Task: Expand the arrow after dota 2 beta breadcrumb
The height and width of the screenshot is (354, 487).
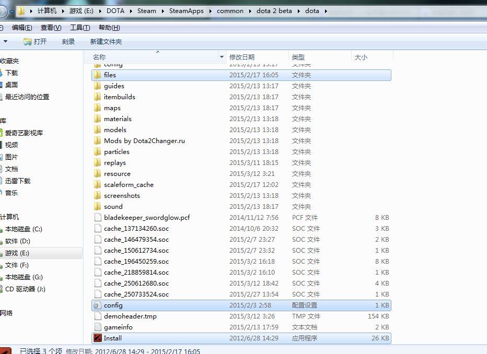Action: point(298,11)
